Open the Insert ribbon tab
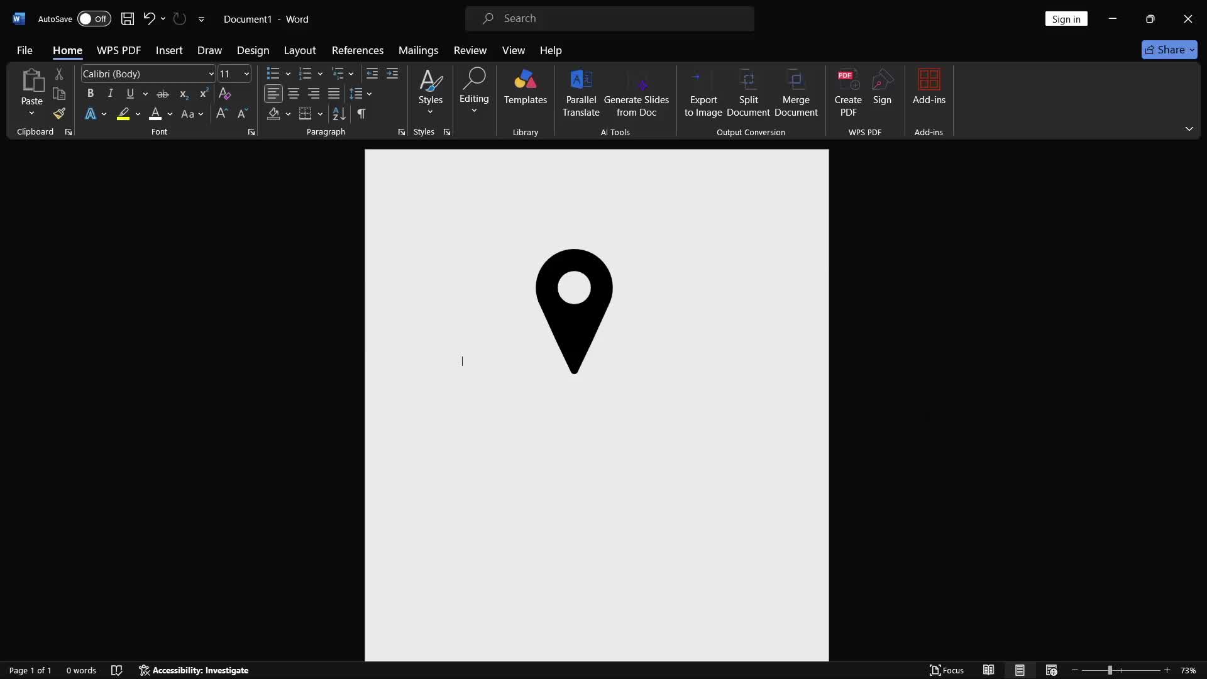1207x679 pixels. point(169,50)
